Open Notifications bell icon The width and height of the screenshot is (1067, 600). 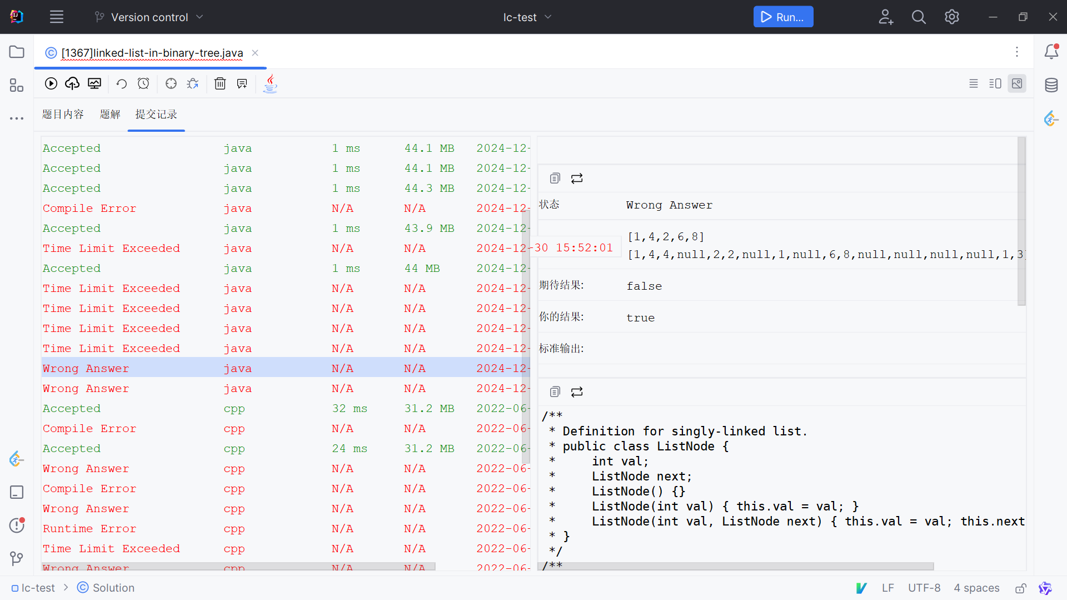point(1051,52)
